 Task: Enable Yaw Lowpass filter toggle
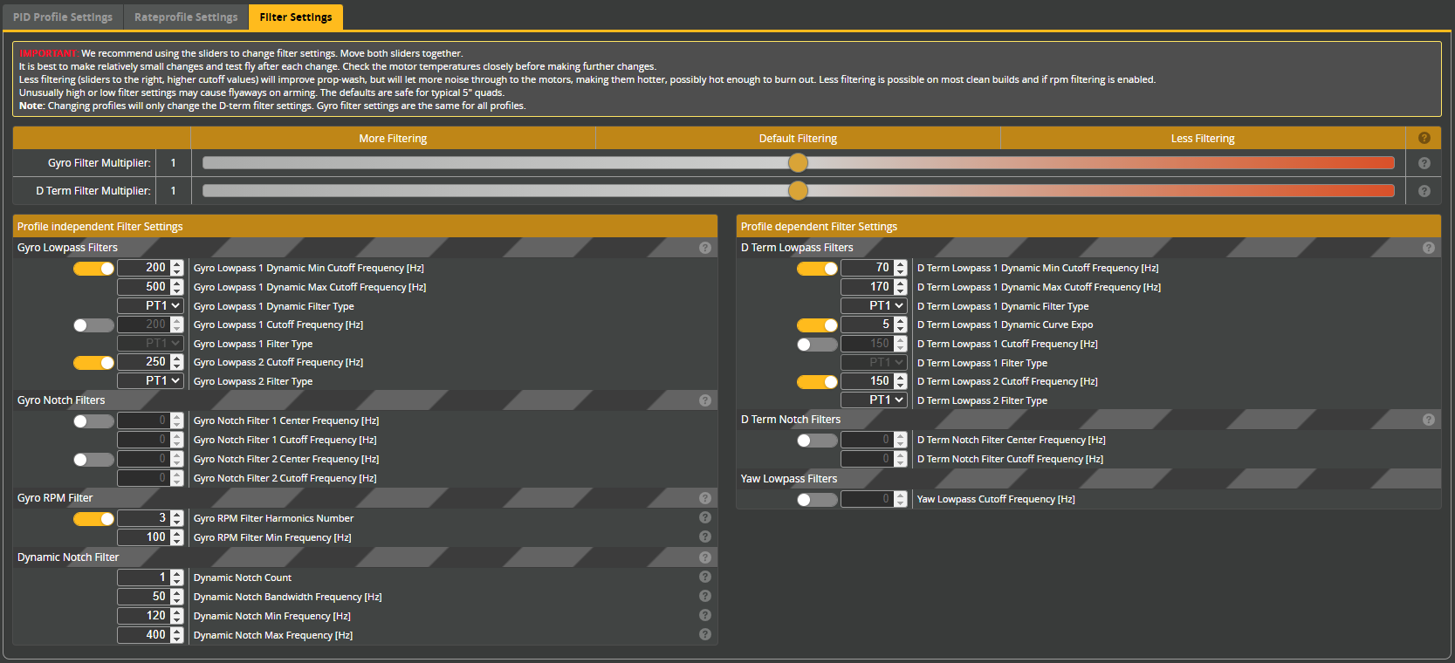click(817, 500)
